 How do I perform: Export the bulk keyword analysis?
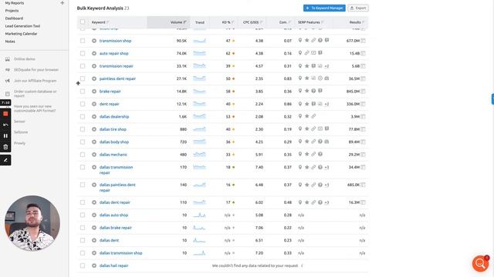click(358, 8)
